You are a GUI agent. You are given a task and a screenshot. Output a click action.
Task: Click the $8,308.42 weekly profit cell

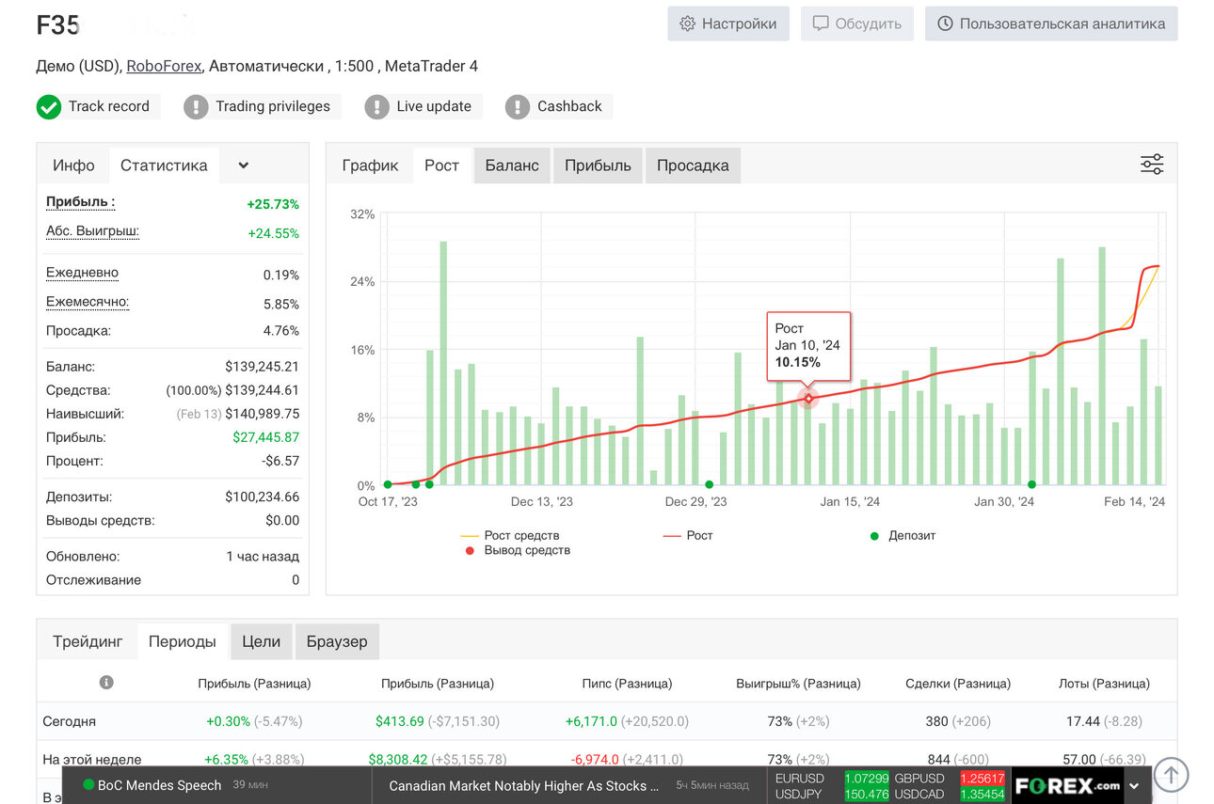click(437, 759)
